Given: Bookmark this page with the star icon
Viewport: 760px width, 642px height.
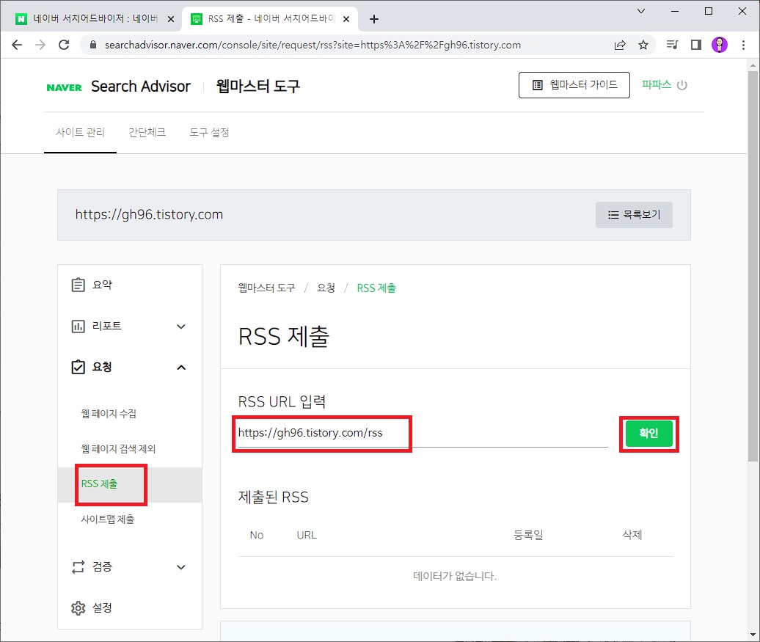Looking at the screenshot, I should tap(643, 45).
